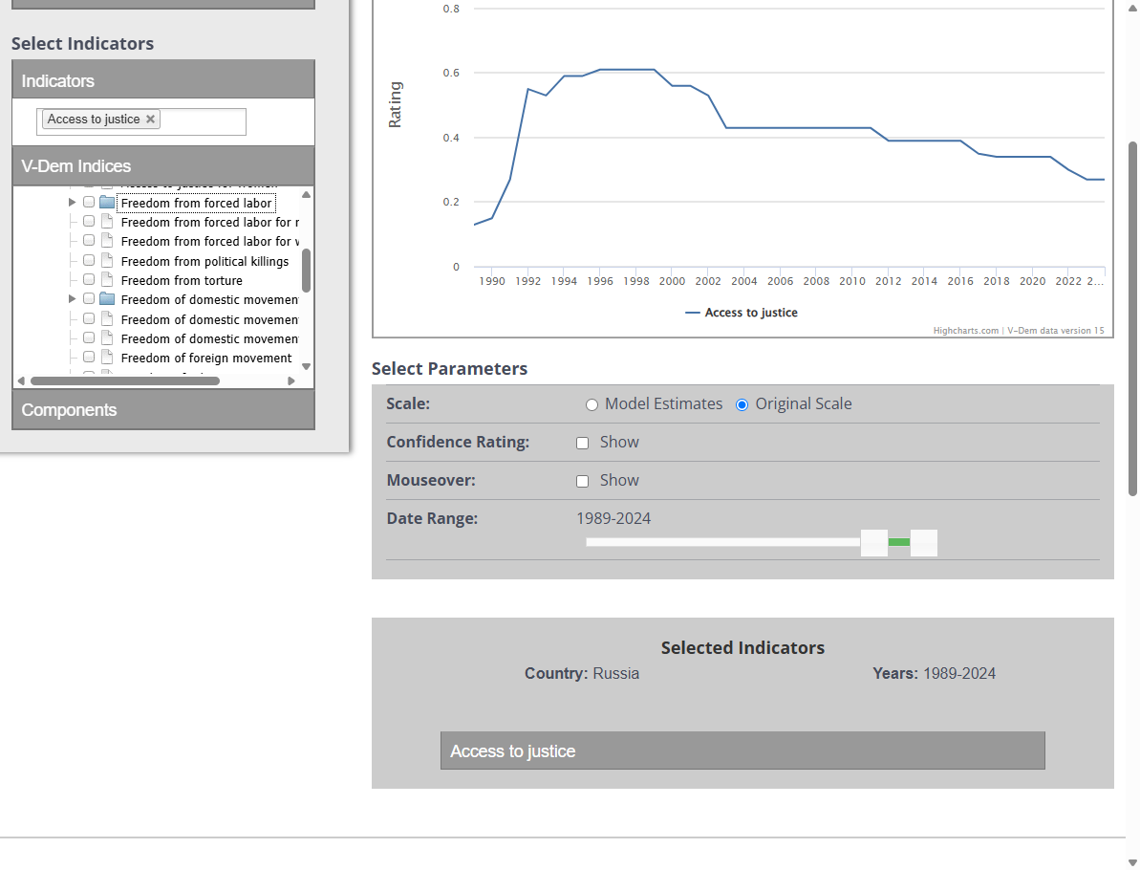Image resolution: width=1140 pixels, height=870 pixels.
Task: Click the indices tree scroll-down arrow
Action: 306,366
